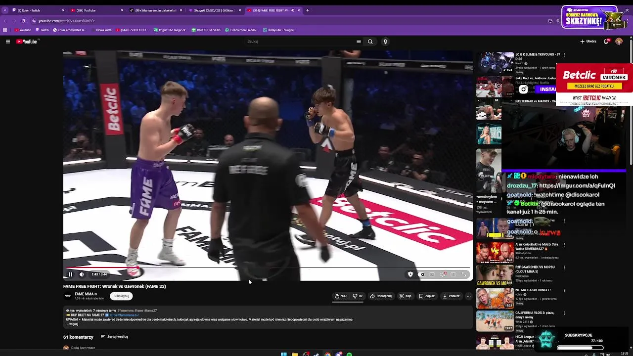Open the JC & K SLIME & TK8YOUNG recommended video
The width and height of the screenshot is (633, 356).
(x=495, y=63)
